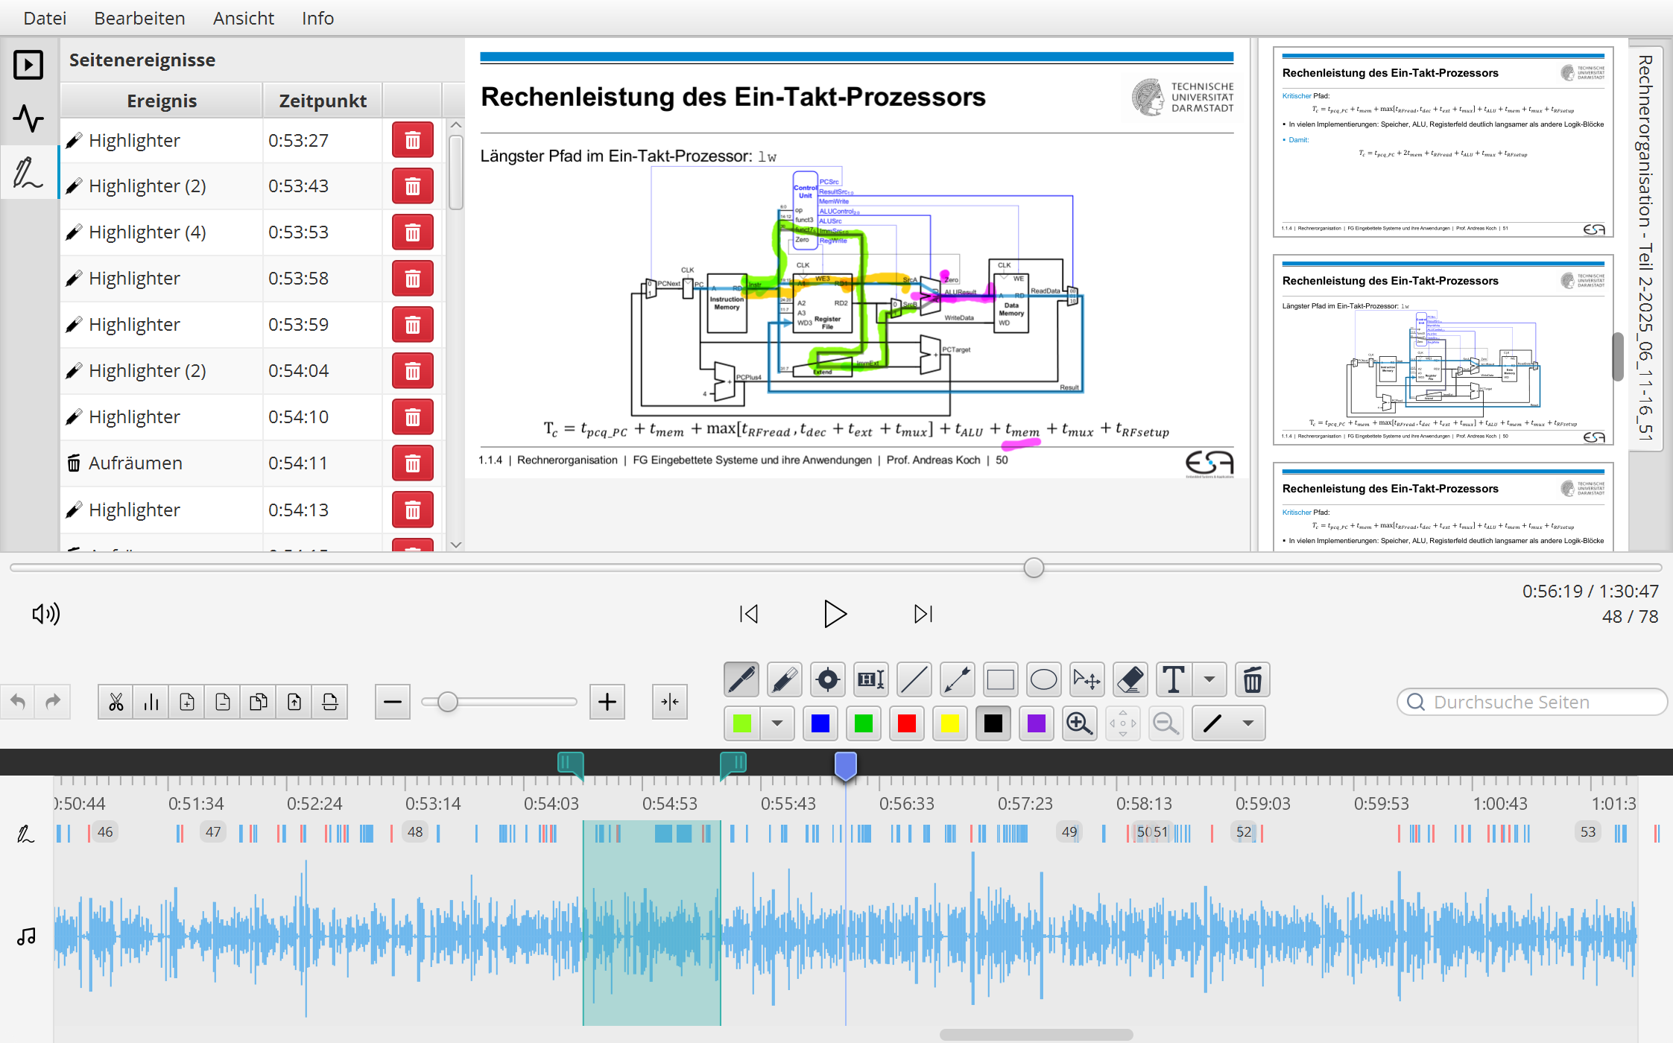Click the zoom-in magnifier icon
Viewport: 1673px width, 1043px height.
click(1080, 723)
